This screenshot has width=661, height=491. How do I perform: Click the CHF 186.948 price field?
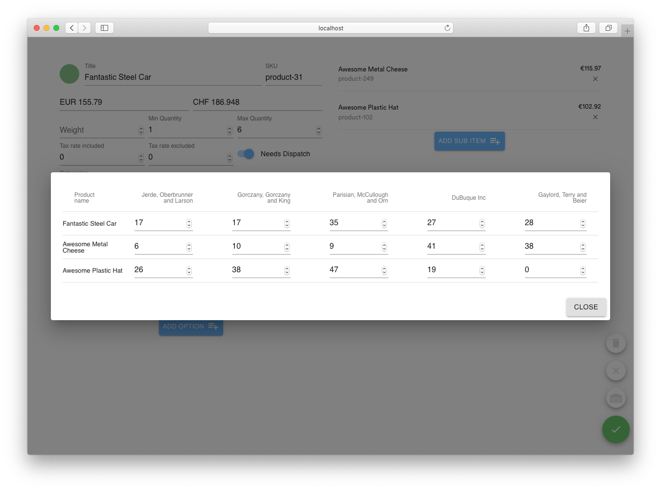click(x=257, y=102)
